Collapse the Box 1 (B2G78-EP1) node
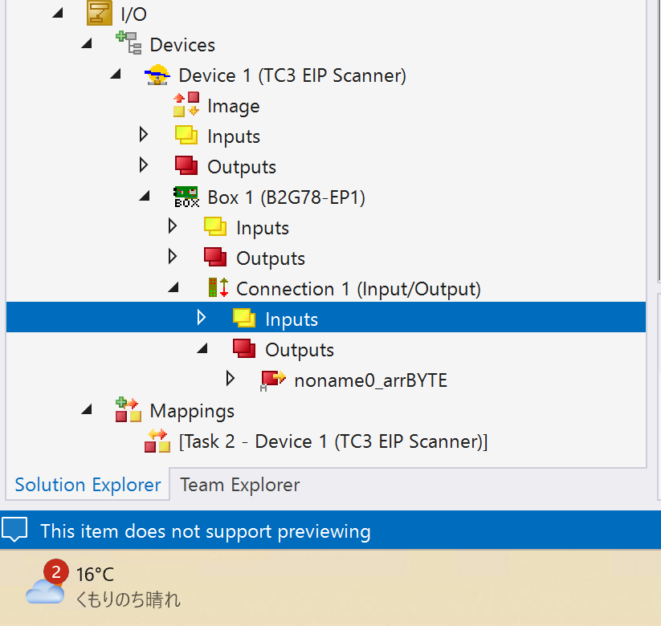661x626 pixels. pyautogui.click(x=145, y=197)
